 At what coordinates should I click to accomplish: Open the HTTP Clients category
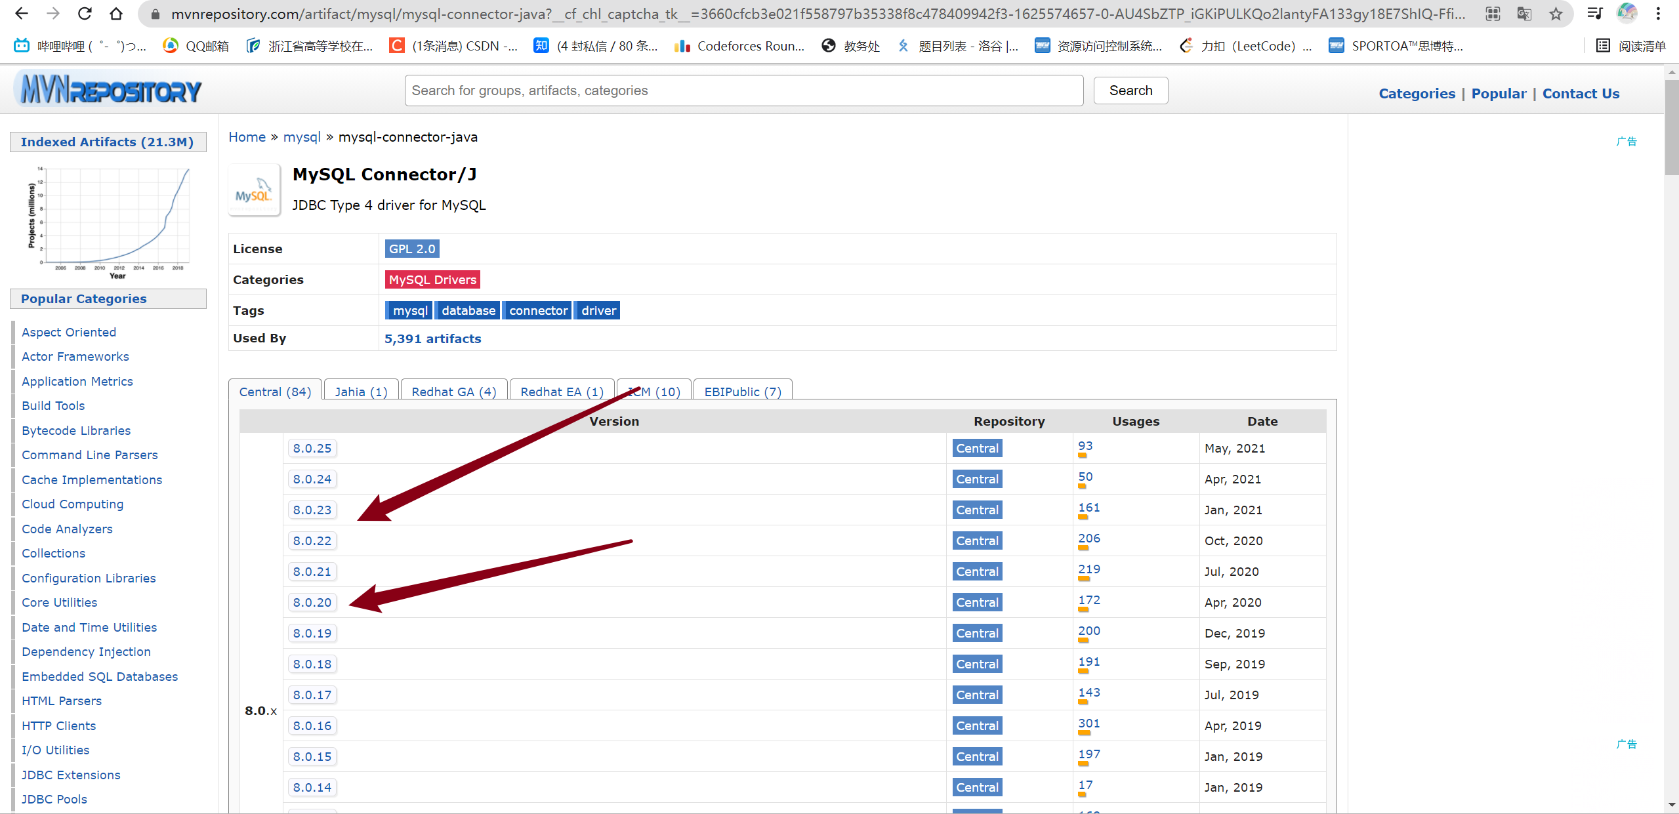point(58,725)
